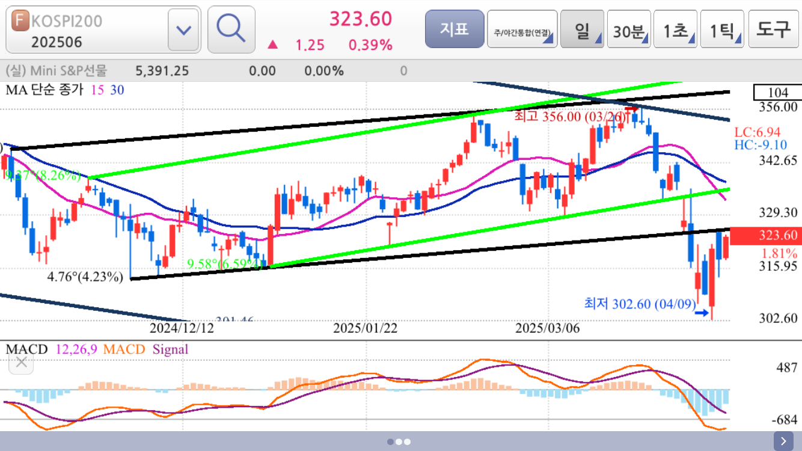Select the (실) Mini S&P선물 row label
Screen dimensions: 802x451
[x=56, y=71]
